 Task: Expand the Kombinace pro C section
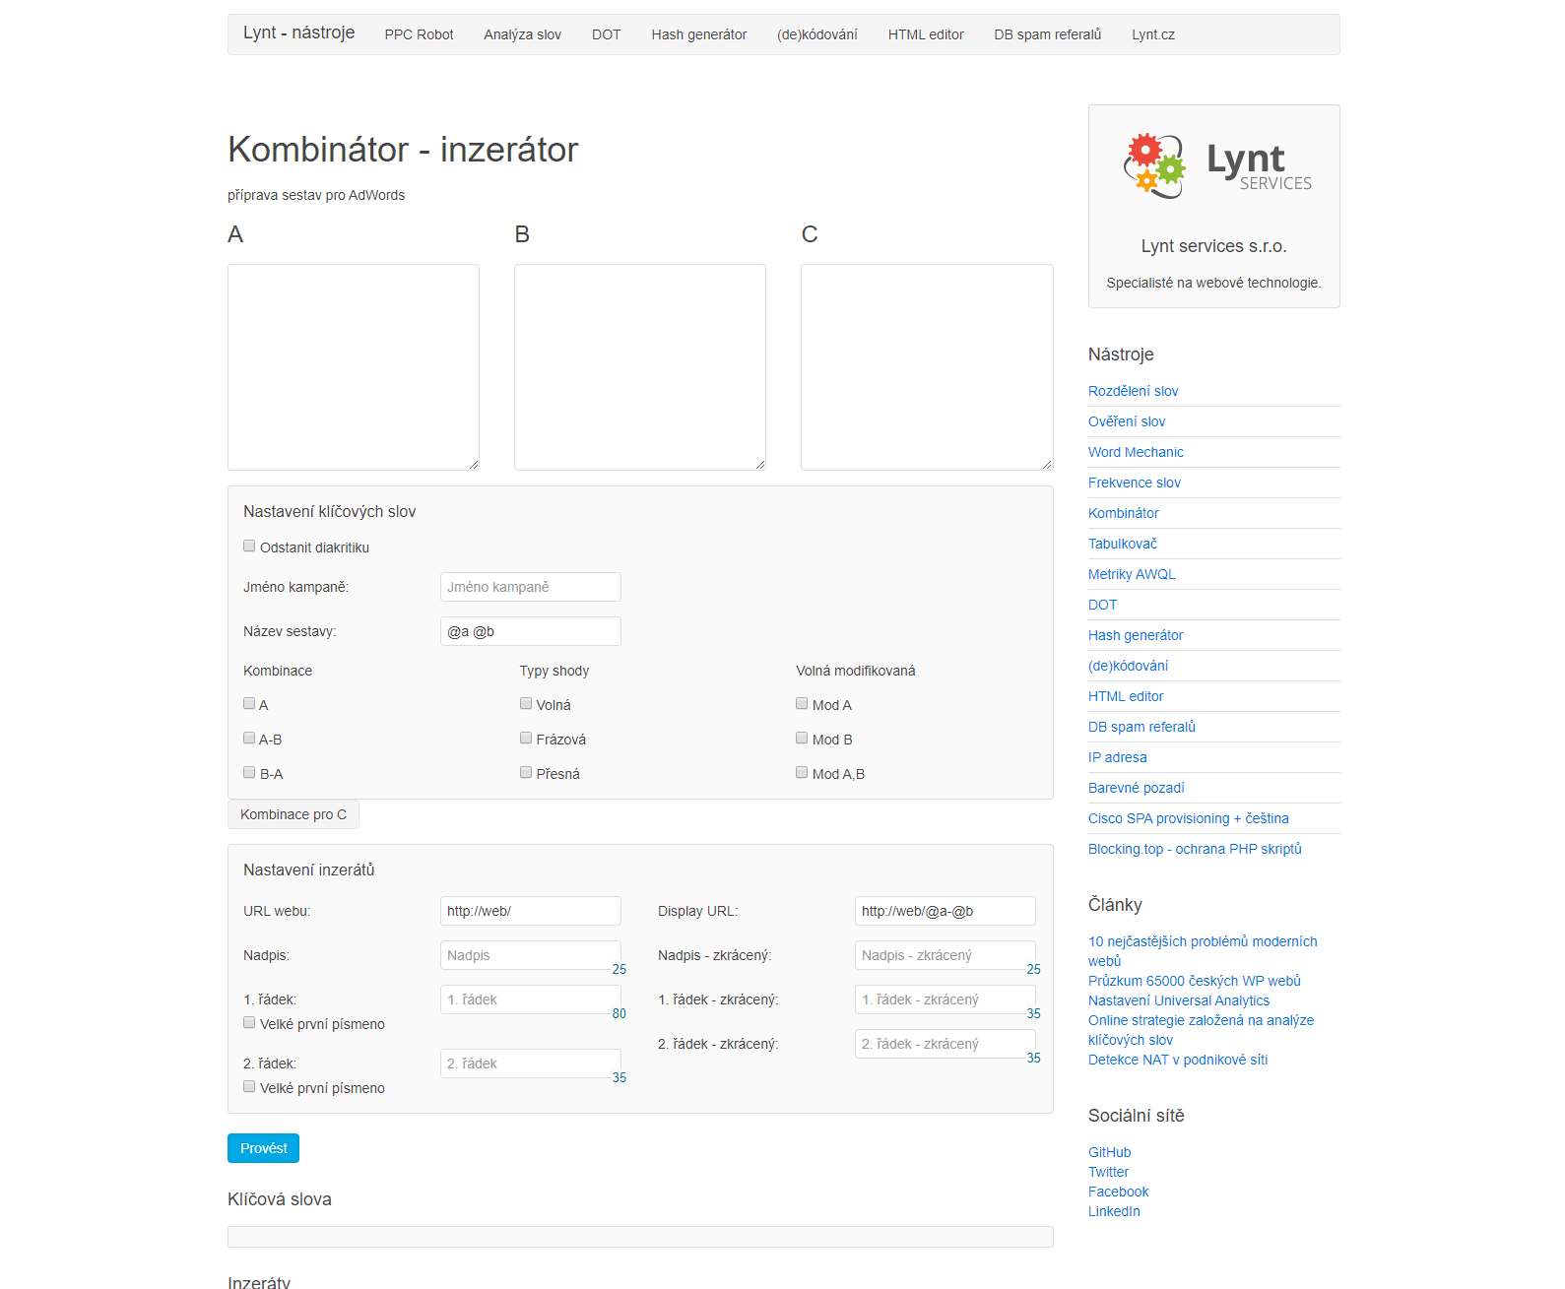(x=293, y=814)
